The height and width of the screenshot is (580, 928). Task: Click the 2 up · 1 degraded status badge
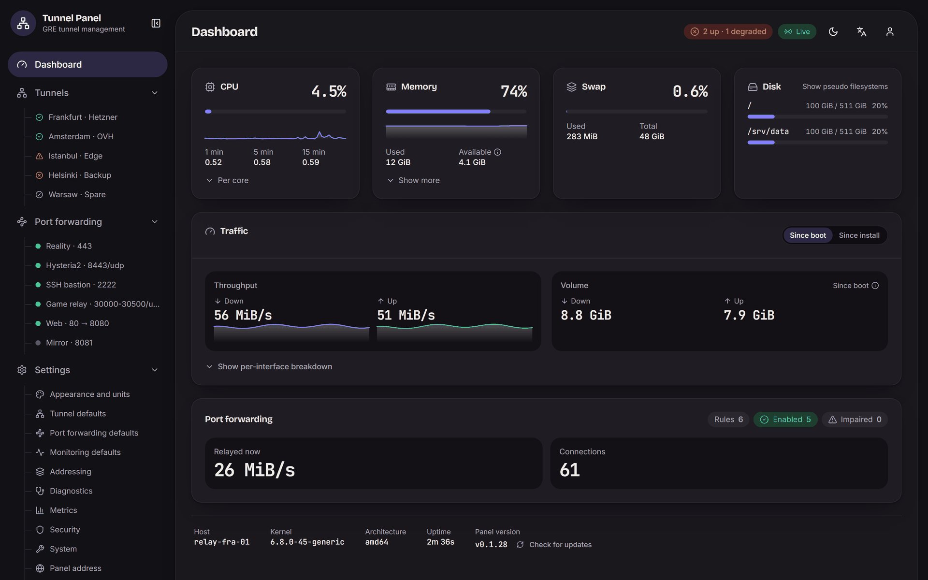coord(728,31)
